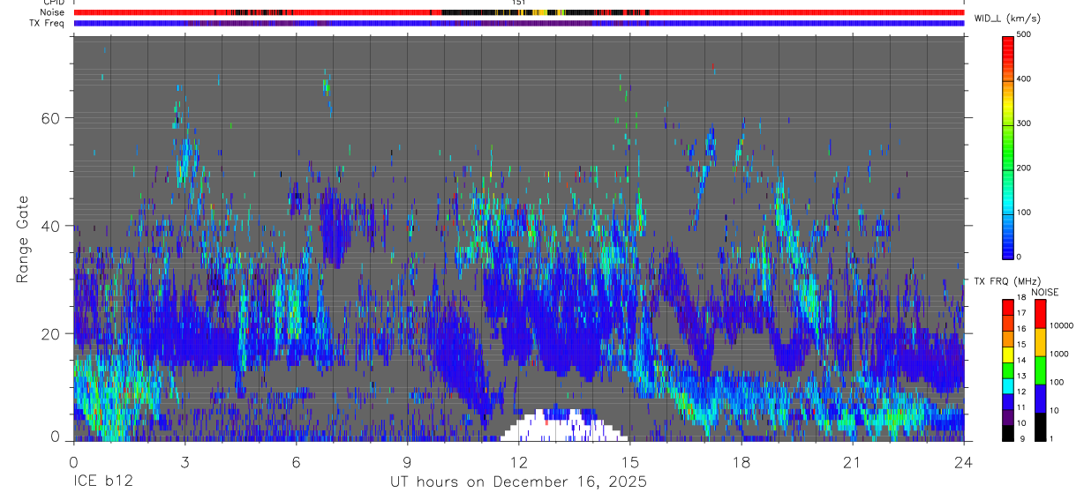The height and width of the screenshot is (500, 1084).
Task: Select the black 1-10 segment of NOISE scale
Action: pos(1040,426)
